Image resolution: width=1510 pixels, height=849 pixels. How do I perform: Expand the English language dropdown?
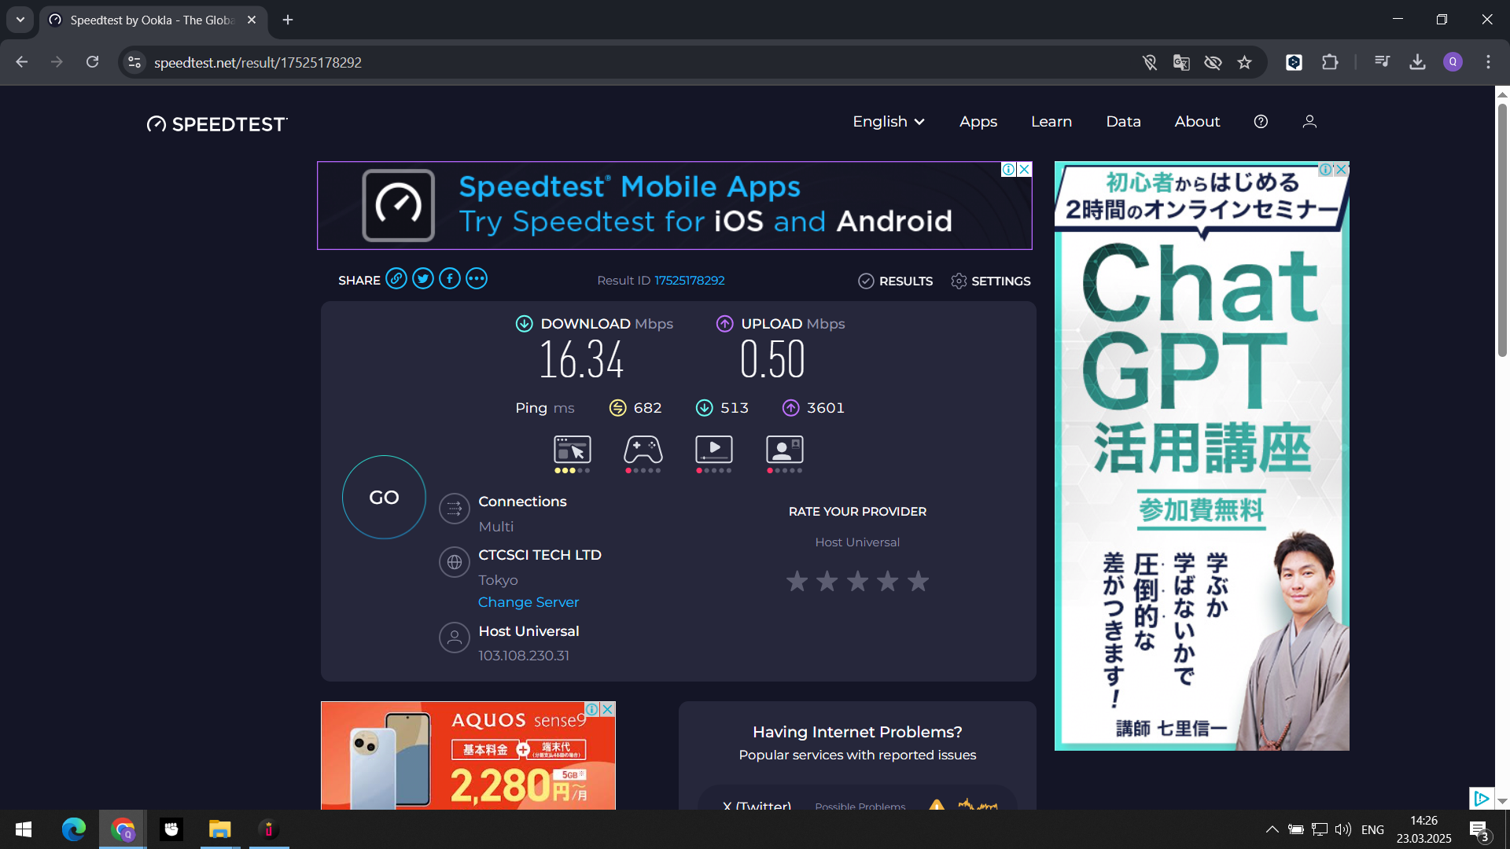pos(889,122)
